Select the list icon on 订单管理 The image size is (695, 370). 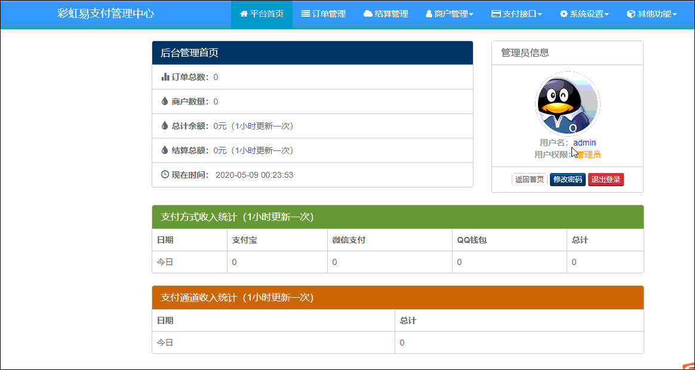[305, 14]
